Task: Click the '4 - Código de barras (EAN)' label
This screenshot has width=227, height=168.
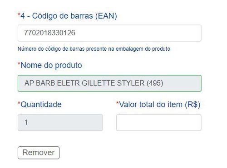Action: tap(69, 16)
